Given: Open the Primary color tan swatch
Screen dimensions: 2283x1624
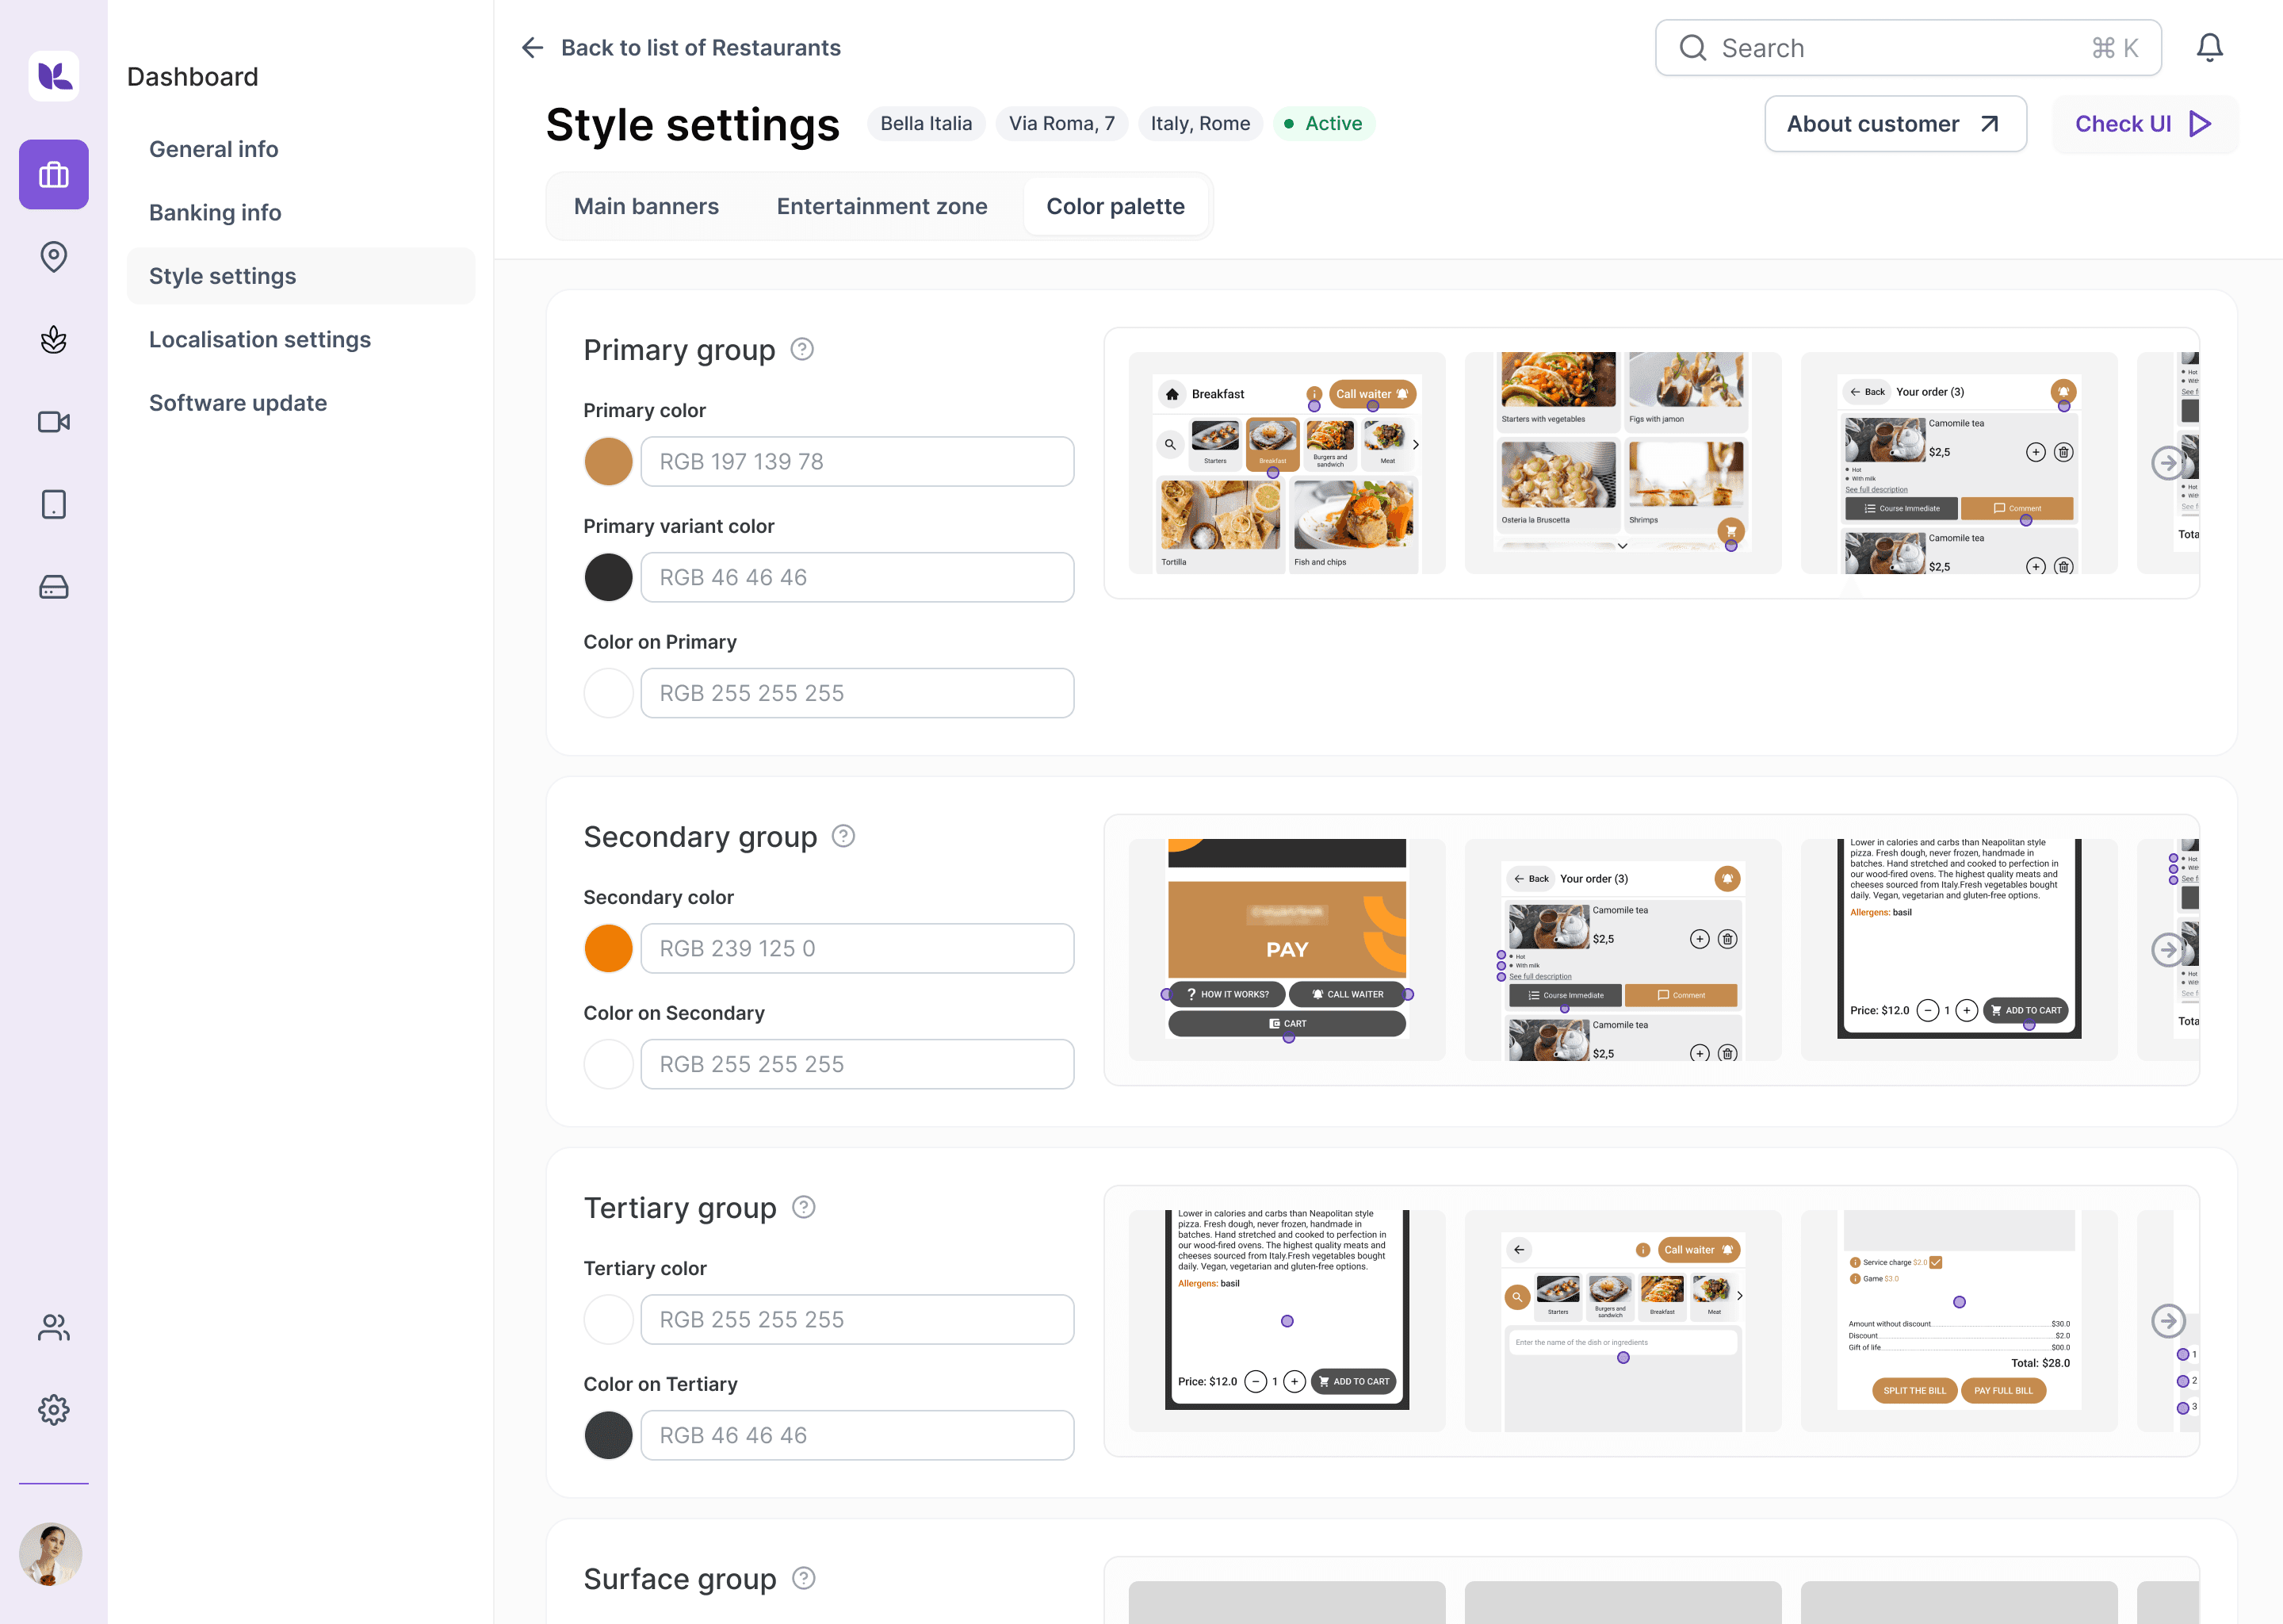Looking at the screenshot, I should [x=608, y=462].
